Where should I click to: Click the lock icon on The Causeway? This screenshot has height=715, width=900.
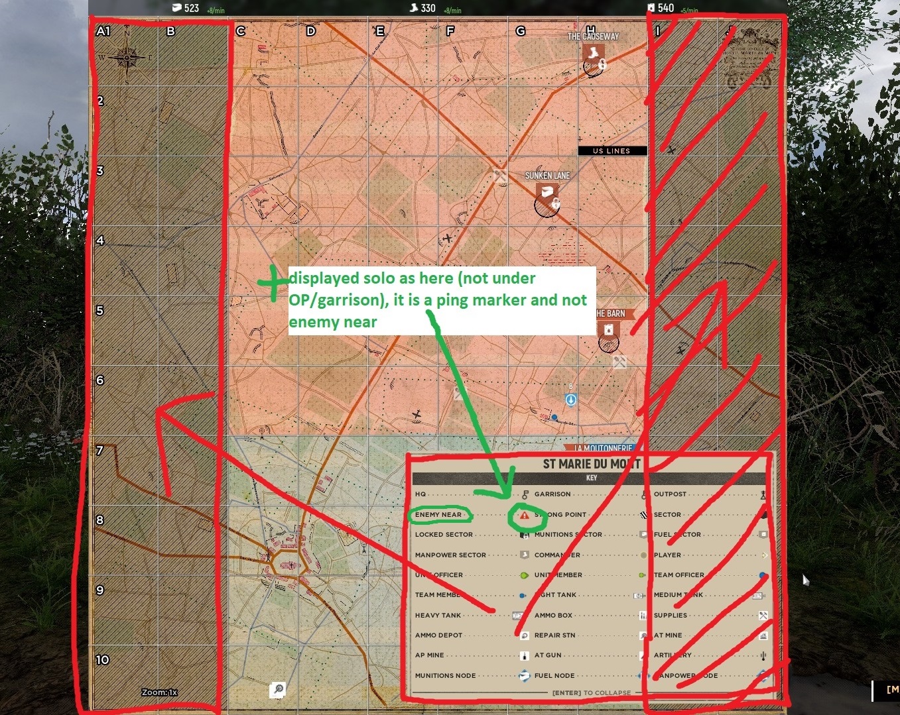[x=602, y=64]
